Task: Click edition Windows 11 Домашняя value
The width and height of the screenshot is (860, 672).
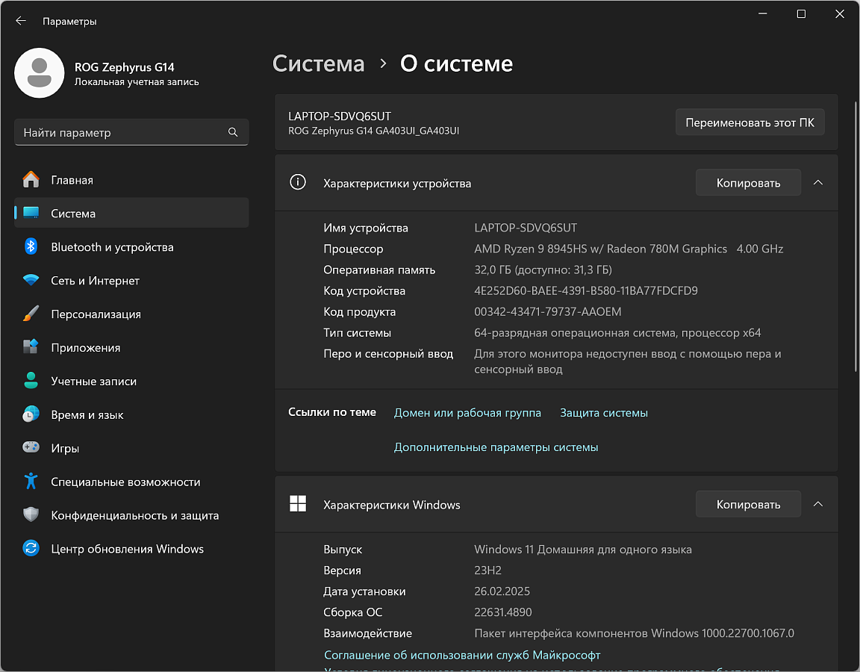Action: point(582,549)
